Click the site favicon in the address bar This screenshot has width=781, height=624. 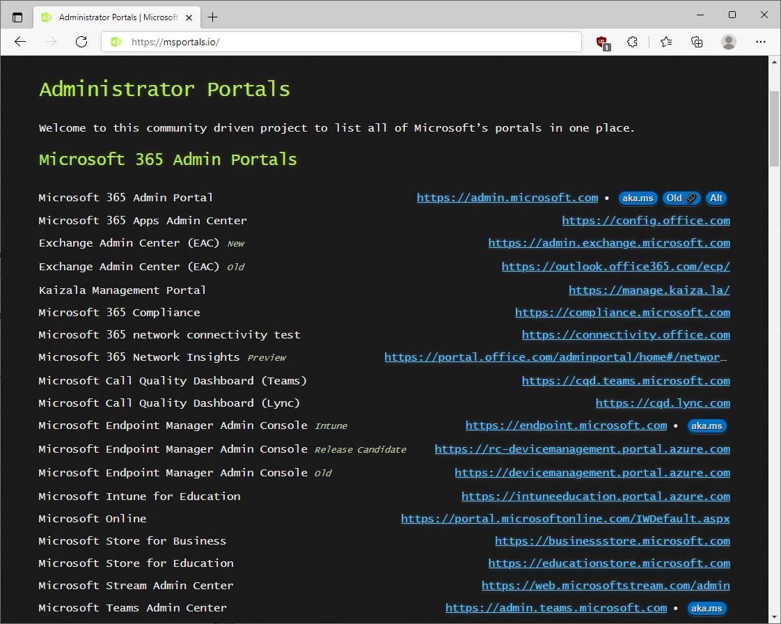tap(116, 42)
